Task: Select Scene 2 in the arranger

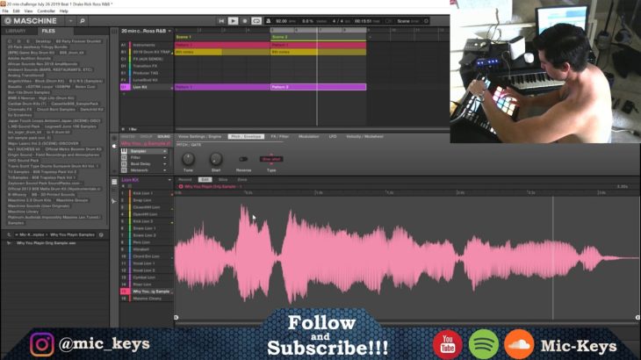Action: (279, 37)
